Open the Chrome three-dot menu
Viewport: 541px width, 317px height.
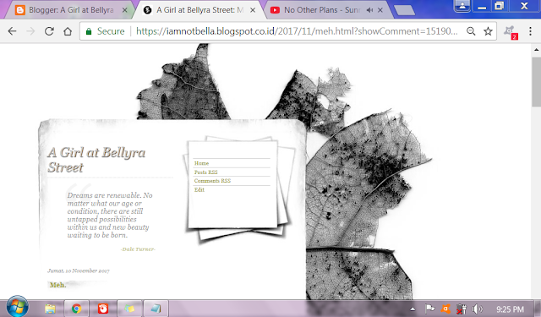(x=530, y=31)
